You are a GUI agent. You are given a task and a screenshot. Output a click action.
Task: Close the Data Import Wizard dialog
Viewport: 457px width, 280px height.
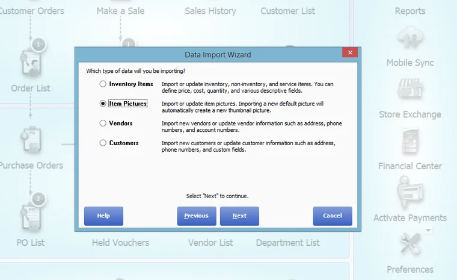point(350,52)
